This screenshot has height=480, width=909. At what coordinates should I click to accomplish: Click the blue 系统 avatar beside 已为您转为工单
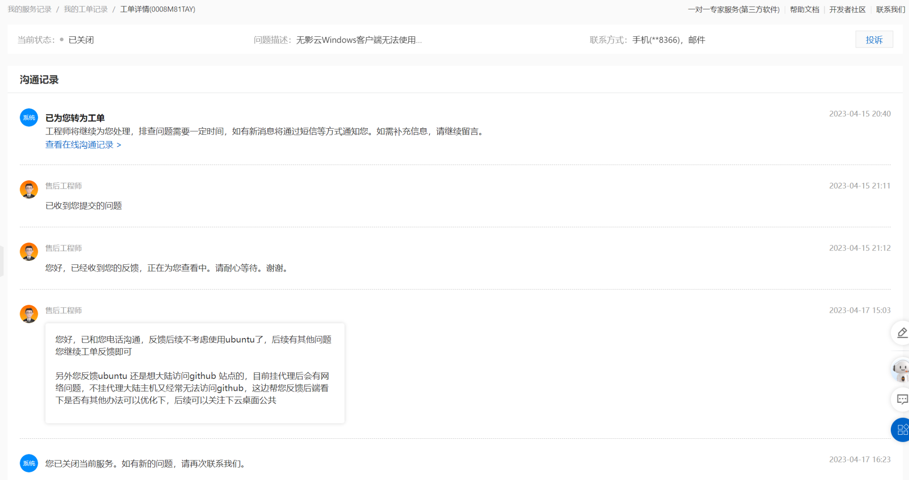(29, 118)
